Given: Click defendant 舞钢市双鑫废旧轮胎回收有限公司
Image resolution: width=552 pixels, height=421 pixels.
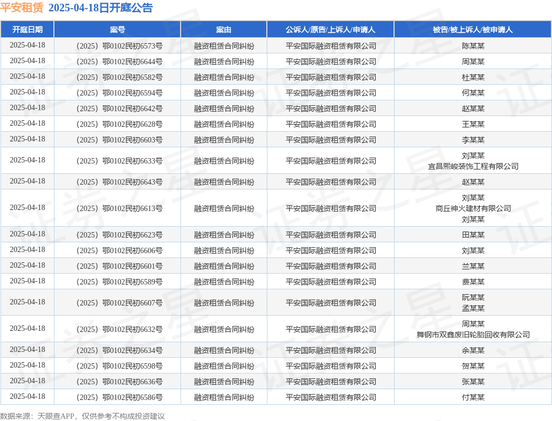Looking at the screenshot, I should click(473, 335).
